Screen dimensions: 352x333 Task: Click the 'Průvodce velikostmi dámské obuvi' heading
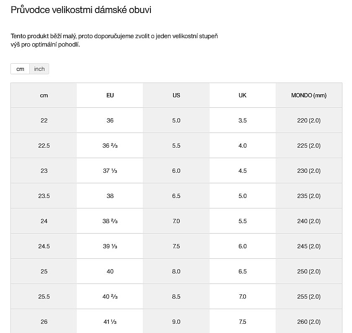pos(81,10)
